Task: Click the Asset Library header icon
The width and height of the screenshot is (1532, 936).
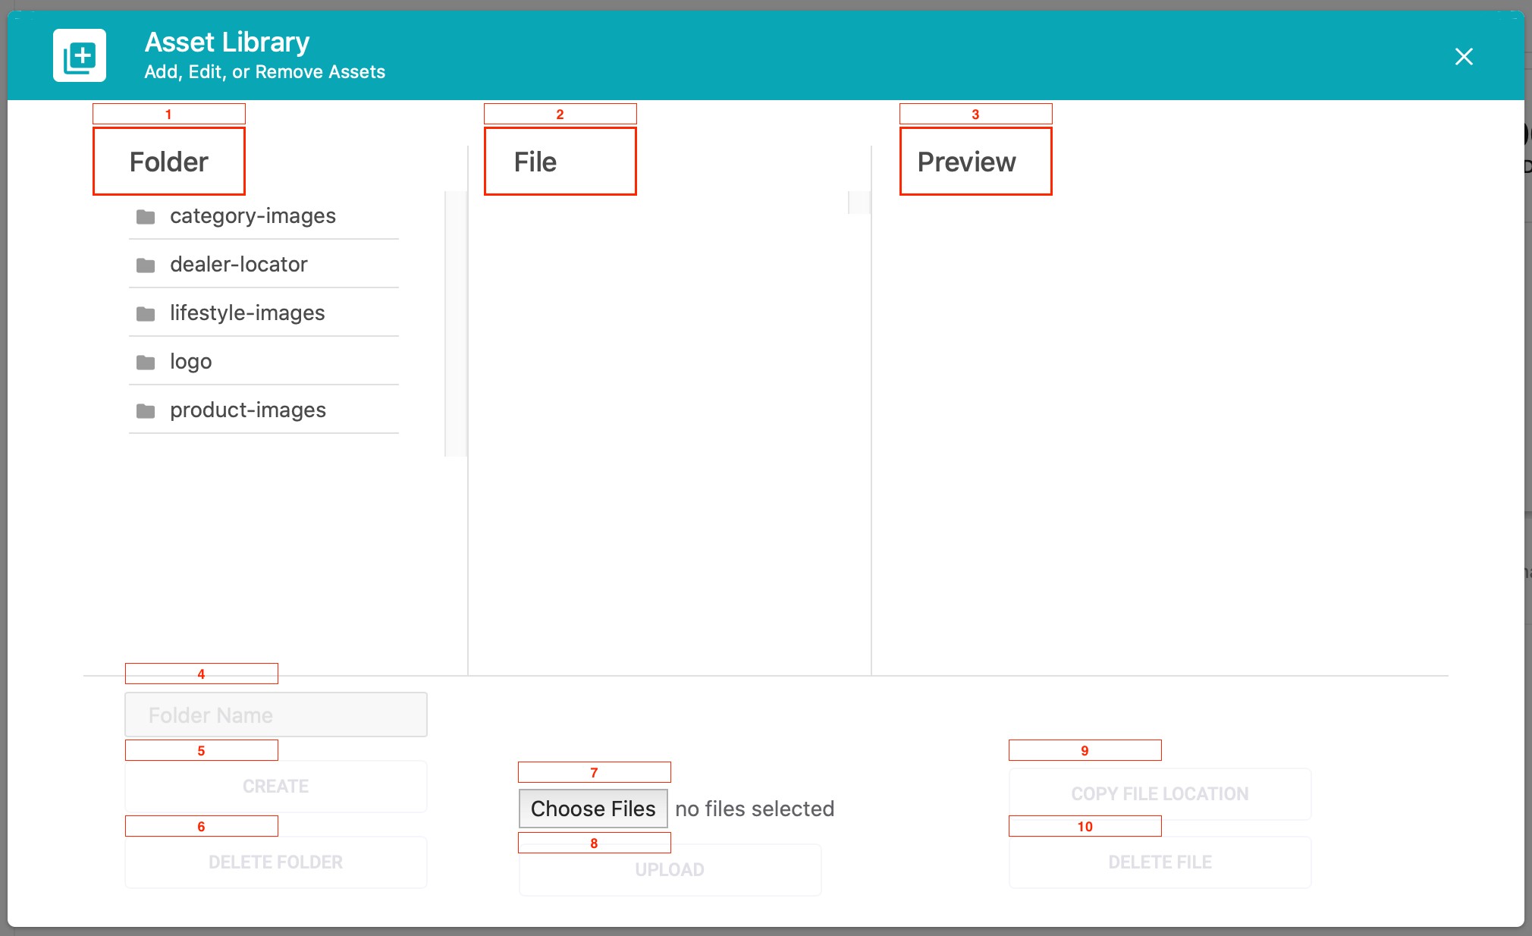Action: (80, 55)
